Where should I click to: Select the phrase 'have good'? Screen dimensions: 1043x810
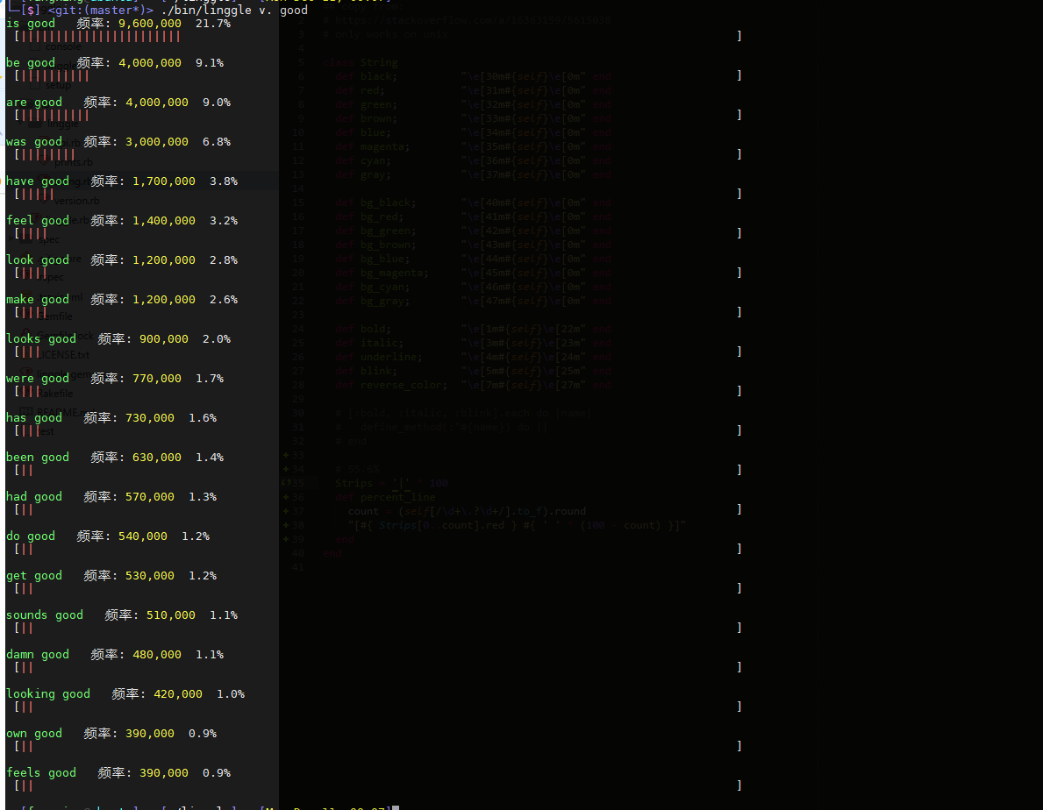[x=37, y=181]
